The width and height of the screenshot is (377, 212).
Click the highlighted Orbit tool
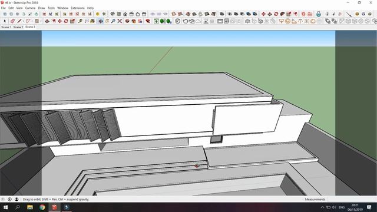click(101, 21)
